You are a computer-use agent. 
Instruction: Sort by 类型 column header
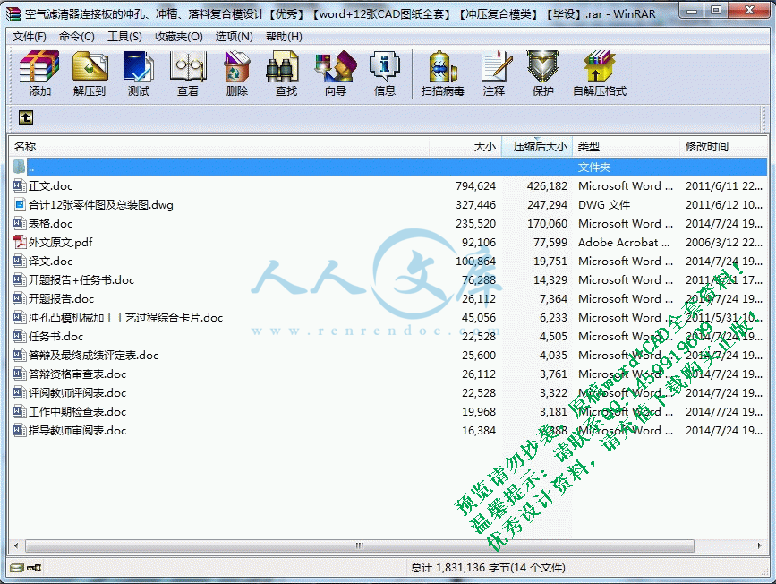pyautogui.click(x=626, y=147)
